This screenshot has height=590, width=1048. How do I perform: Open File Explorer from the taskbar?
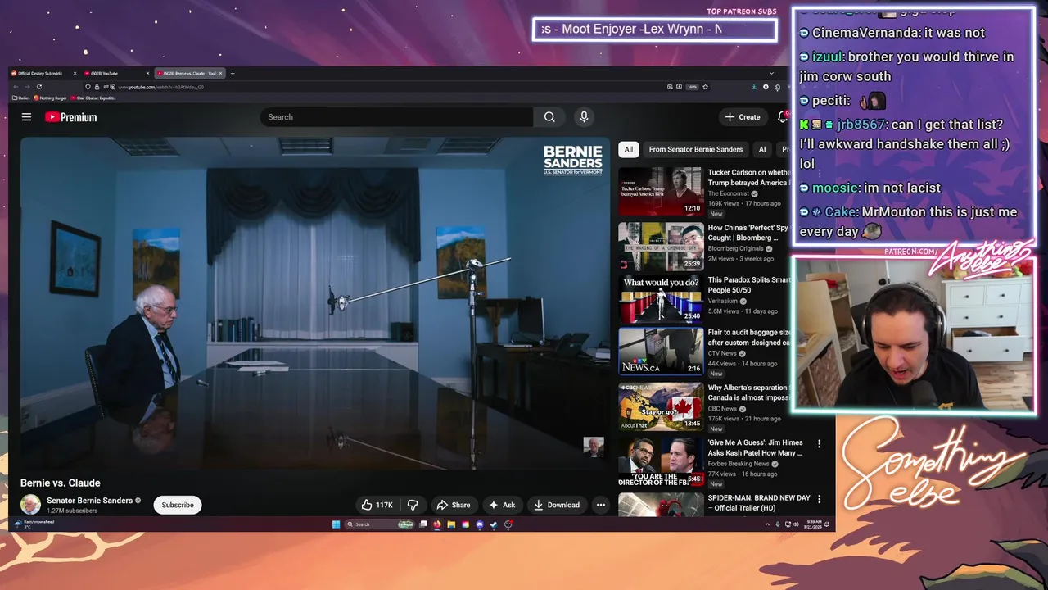click(451, 524)
